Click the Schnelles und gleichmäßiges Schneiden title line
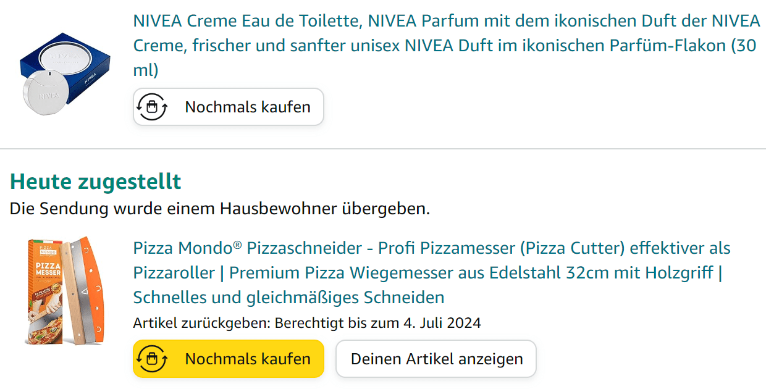The height and width of the screenshot is (389, 766). 288,298
